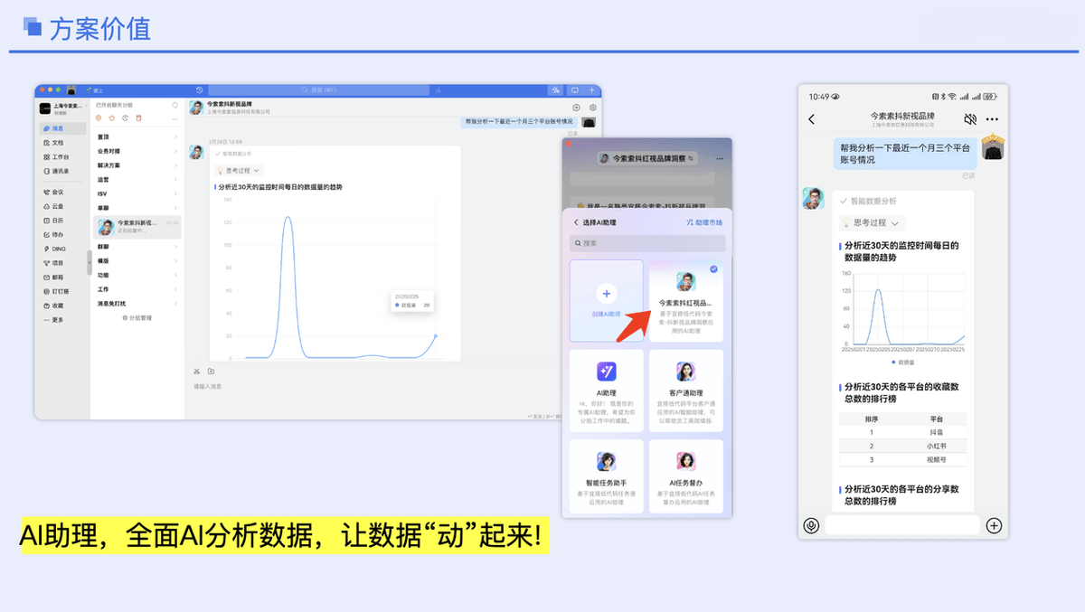Click the 搜索 search field in the AI assistant picker
Image resolution: width=1085 pixels, height=612 pixels.
pos(646,243)
